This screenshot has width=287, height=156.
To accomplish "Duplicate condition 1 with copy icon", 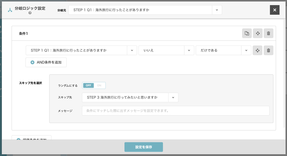I will 247,33.
